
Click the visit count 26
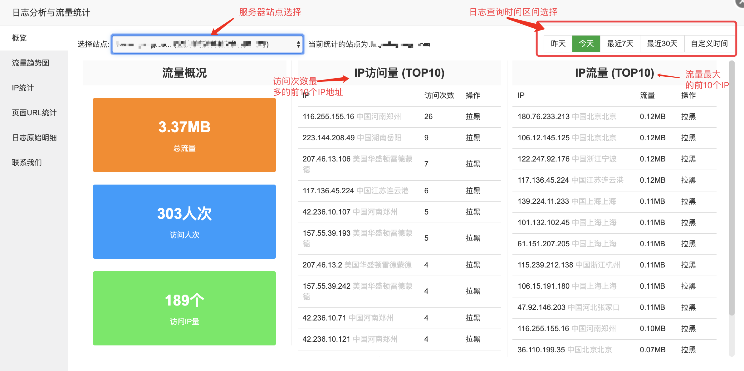pos(428,117)
